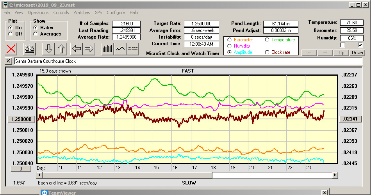Click the # of Samples field
371x195 pixels.
[127, 24]
